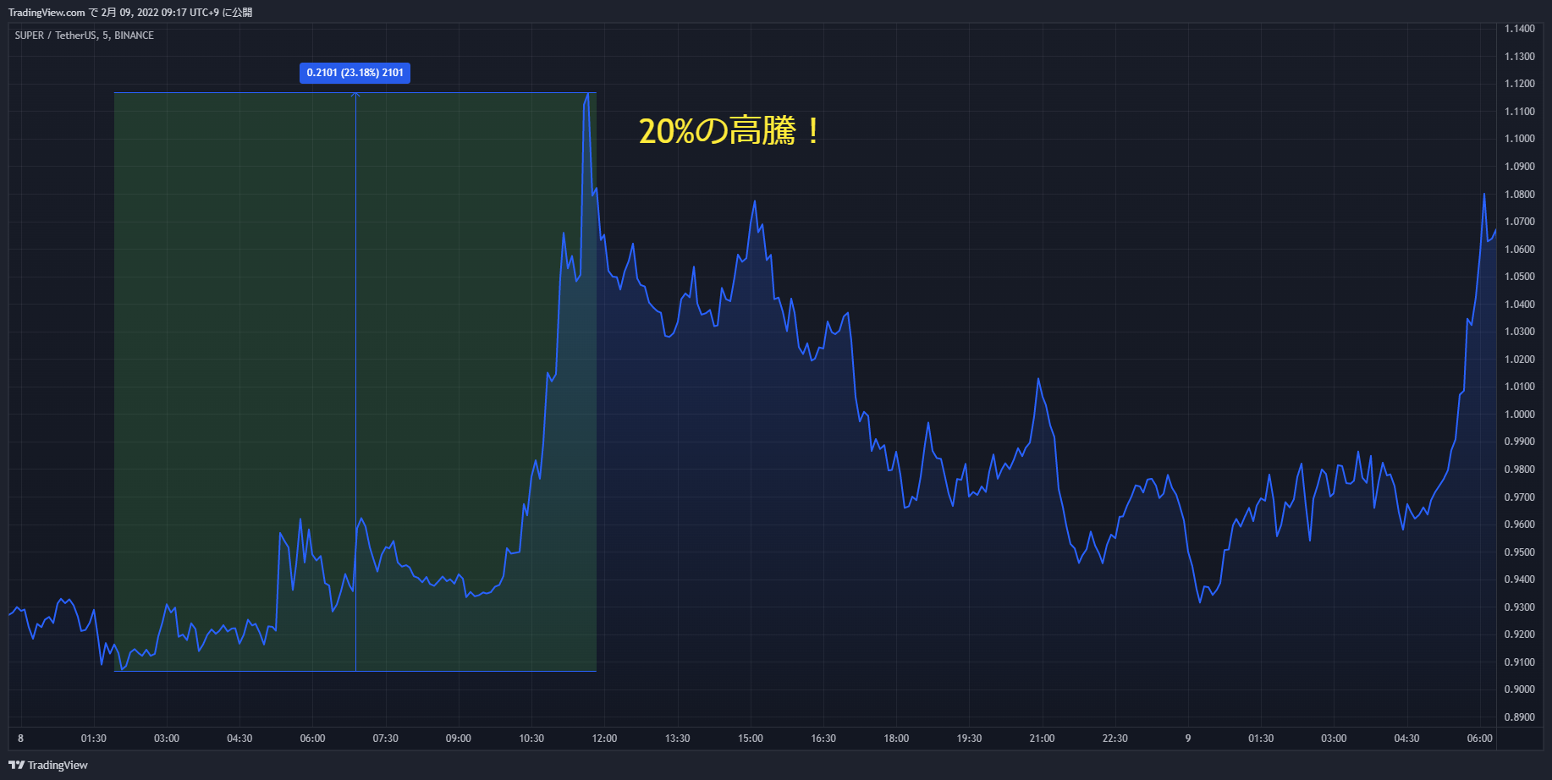
Task: Click the yellow '20%の高騰！' annotation text
Action: click(x=730, y=131)
